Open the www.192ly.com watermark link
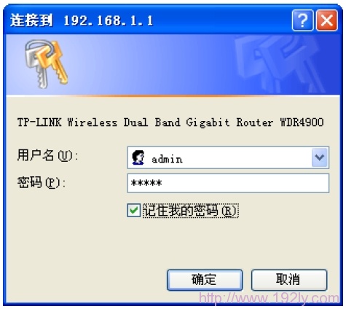This screenshot has height=309, width=346. tap(269, 298)
